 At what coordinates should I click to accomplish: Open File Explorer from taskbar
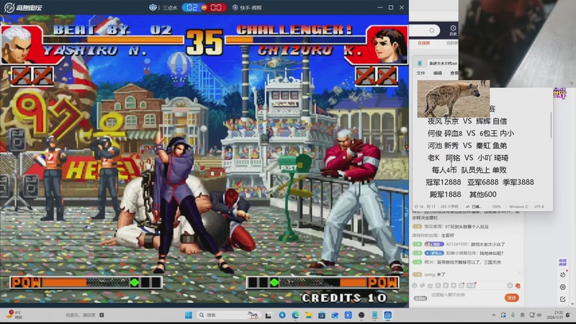tap(309, 315)
